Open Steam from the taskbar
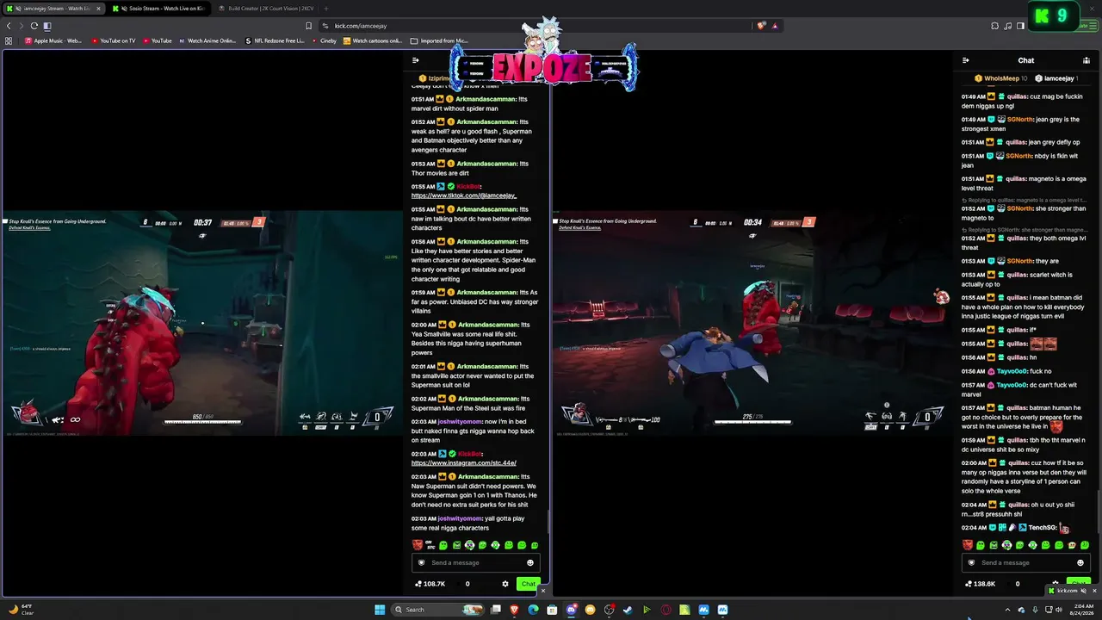Image resolution: width=1102 pixels, height=620 pixels. pyautogui.click(x=628, y=610)
